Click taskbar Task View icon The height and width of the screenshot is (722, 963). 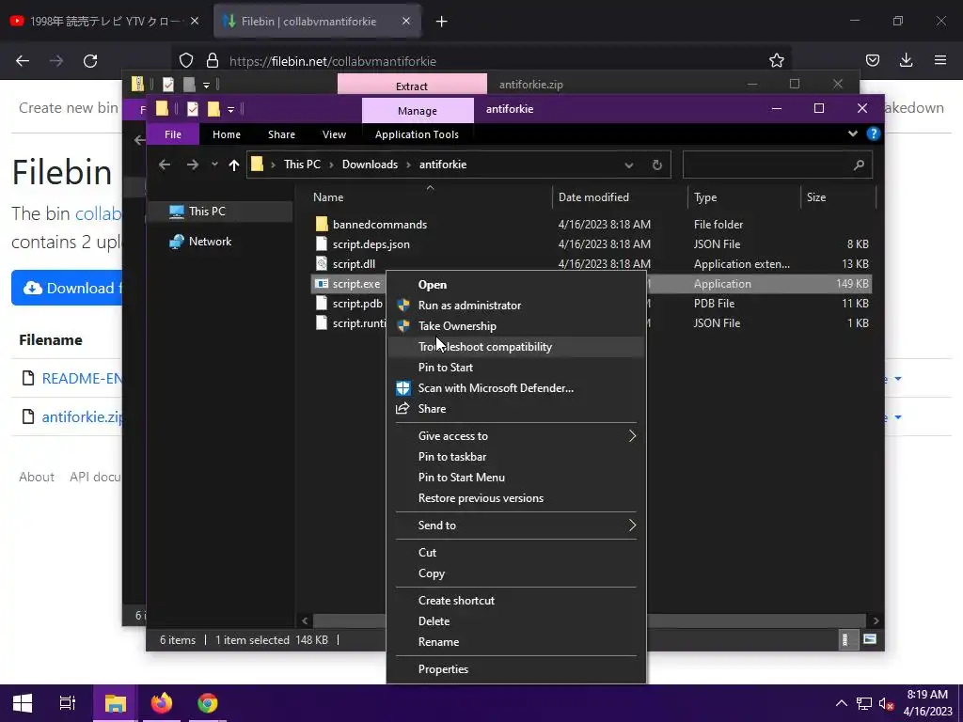[68, 703]
